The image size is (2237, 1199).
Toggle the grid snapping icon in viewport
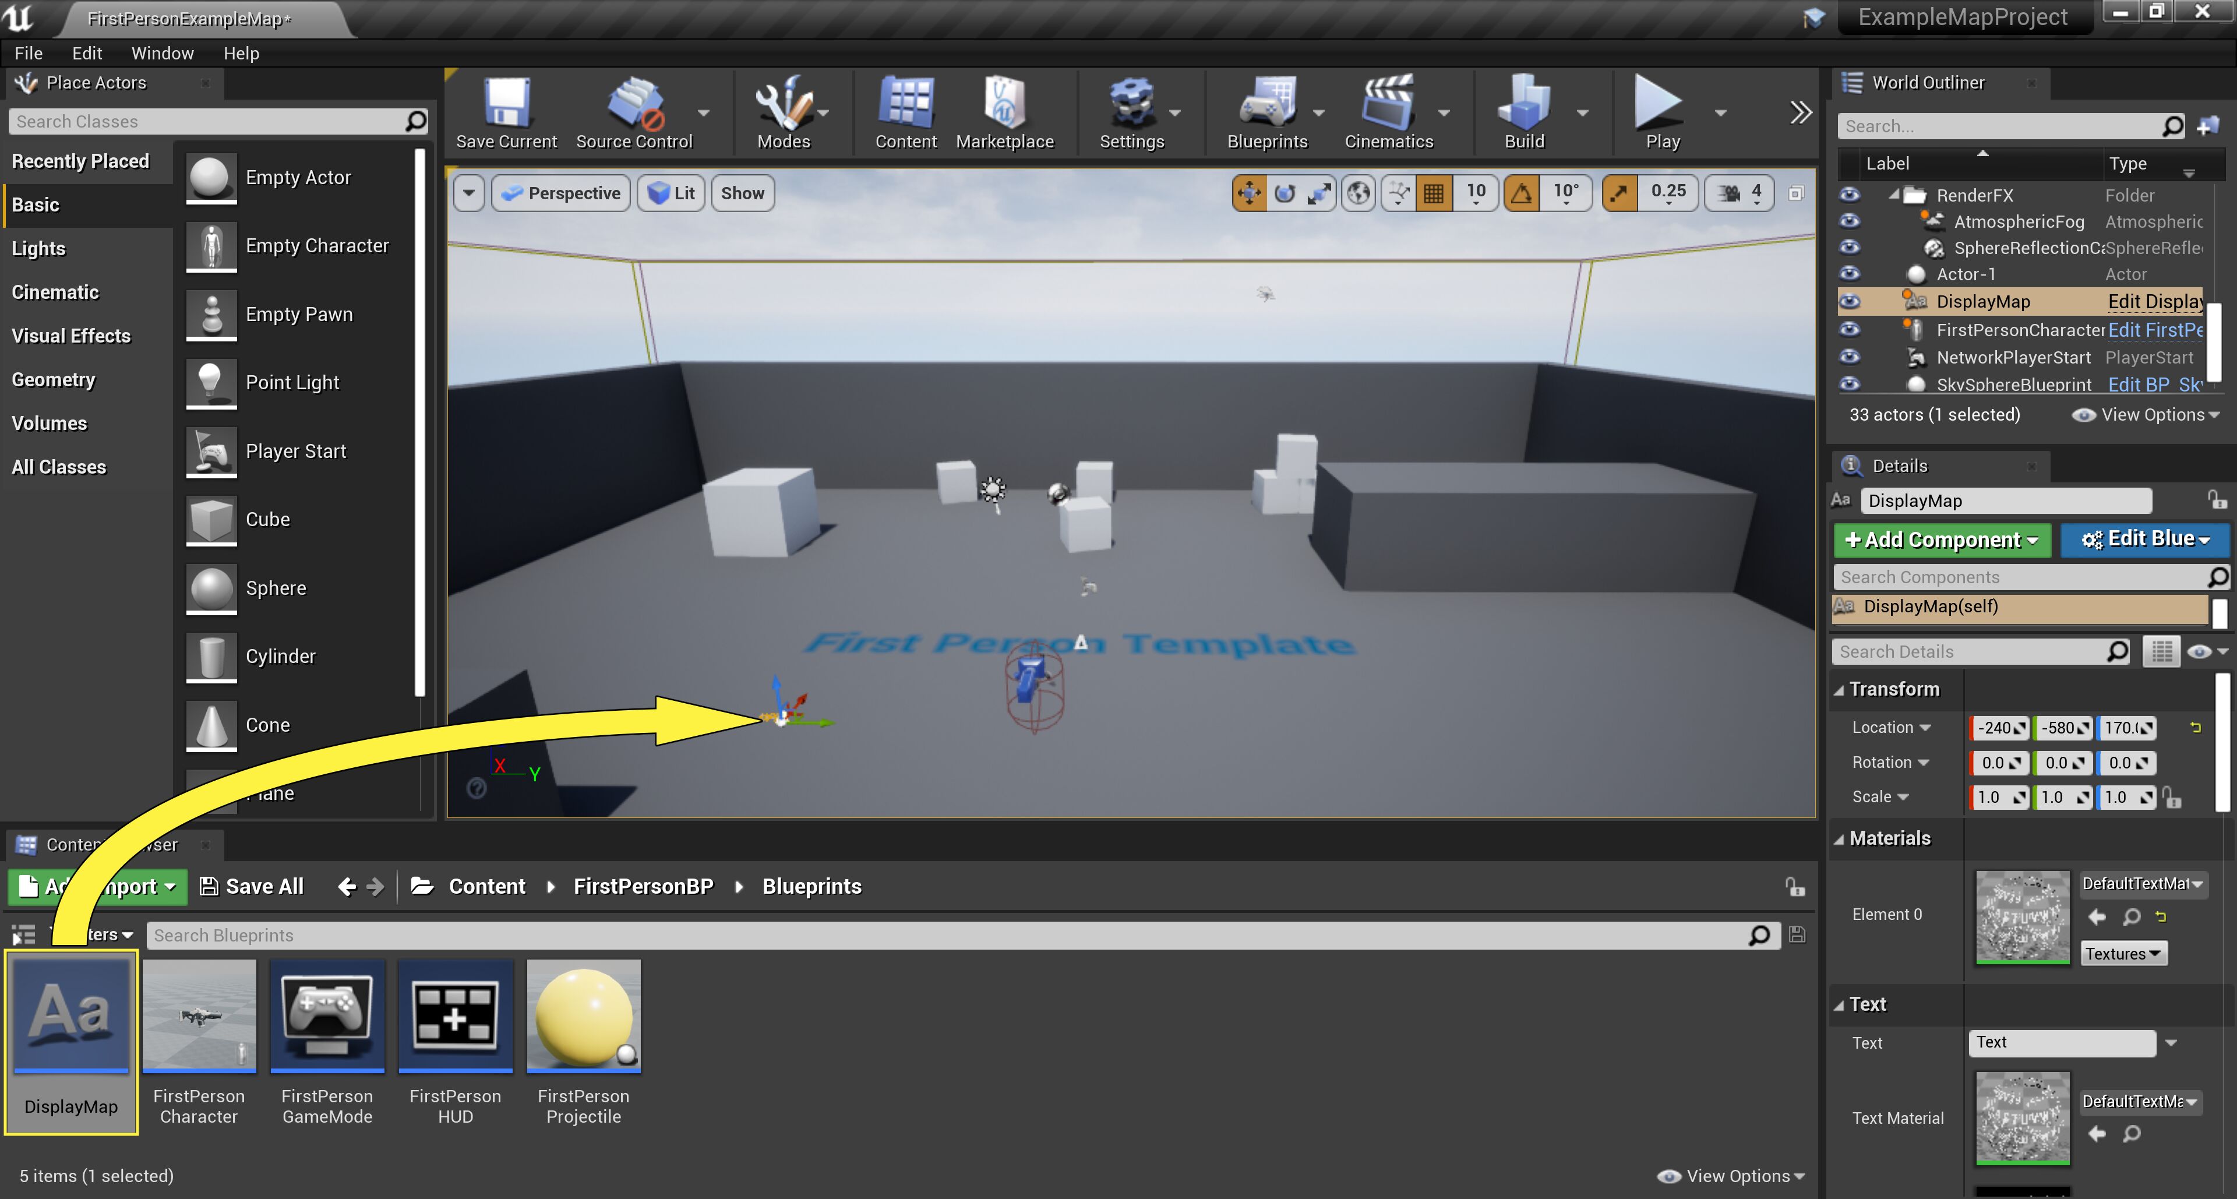pos(1434,193)
